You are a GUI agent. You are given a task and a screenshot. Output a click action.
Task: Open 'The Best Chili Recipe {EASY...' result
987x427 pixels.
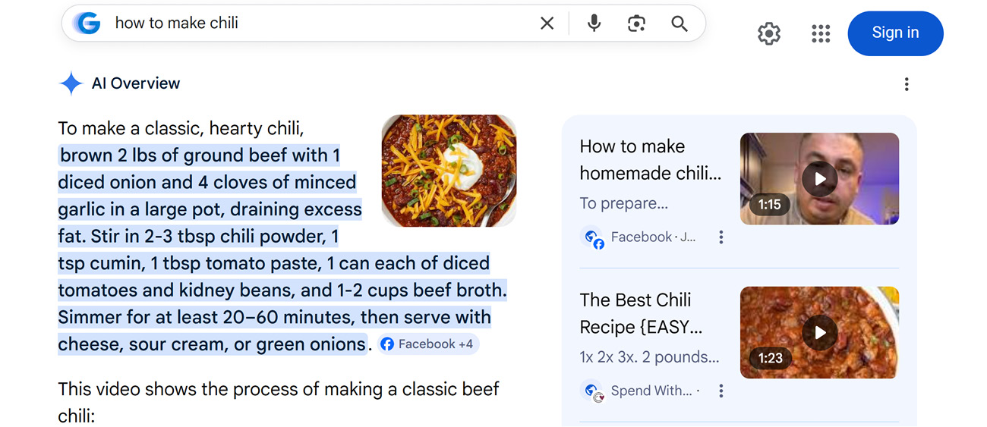(x=641, y=313)
